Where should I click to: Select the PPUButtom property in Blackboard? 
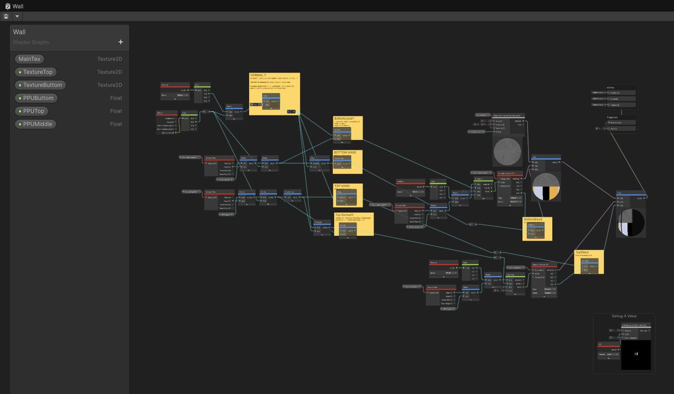click(37, 98)
